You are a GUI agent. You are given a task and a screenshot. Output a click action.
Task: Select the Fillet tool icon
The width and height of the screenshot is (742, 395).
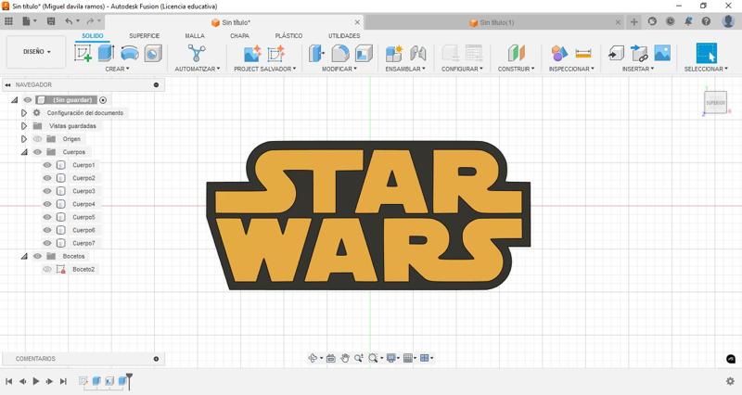pos(340,53)
